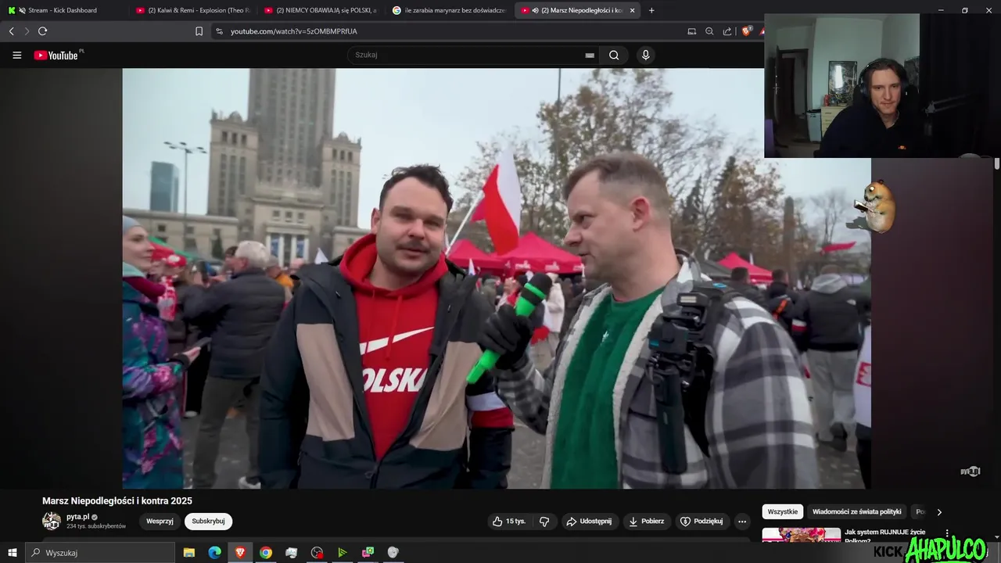Open the YouTube guide hamburger menu
The image size is (1001, 563).
pyautogui.click(x=17, y=55)
